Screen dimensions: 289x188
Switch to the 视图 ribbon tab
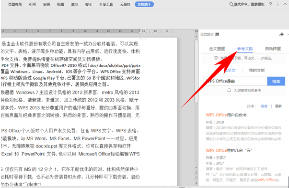[x=60, y=4]
